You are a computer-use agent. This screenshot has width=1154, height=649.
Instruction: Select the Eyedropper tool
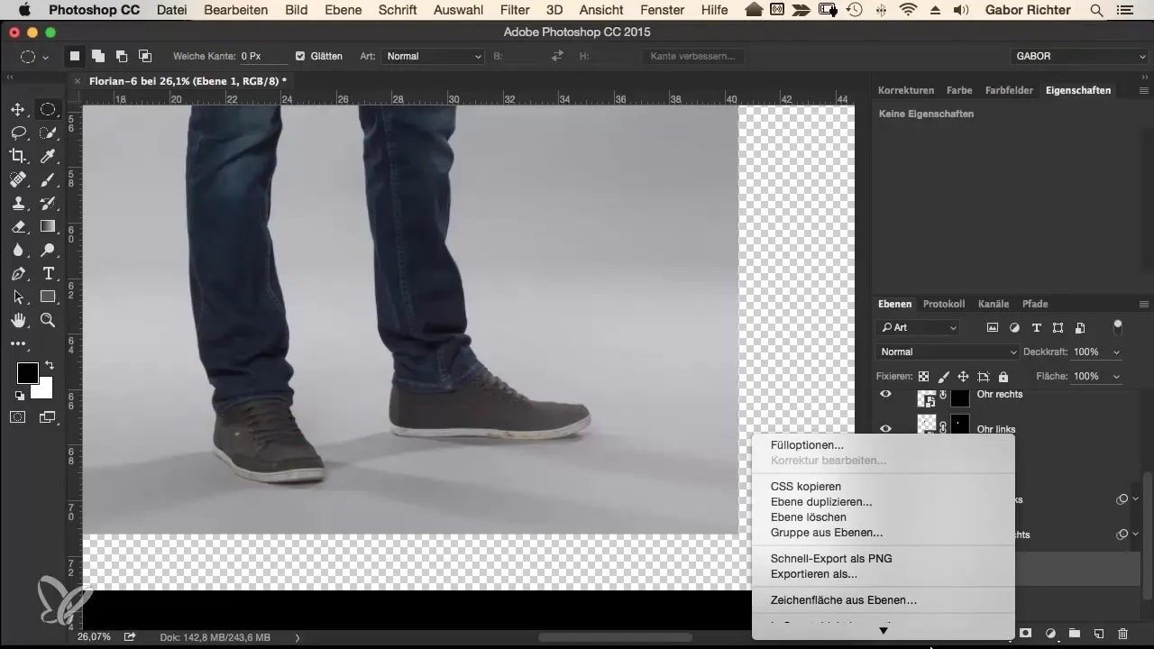point(48,157)
